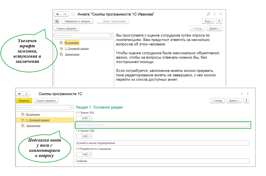266x176 pixels.
Task: Clear the search field in the top window
Action: pos(112,35)
